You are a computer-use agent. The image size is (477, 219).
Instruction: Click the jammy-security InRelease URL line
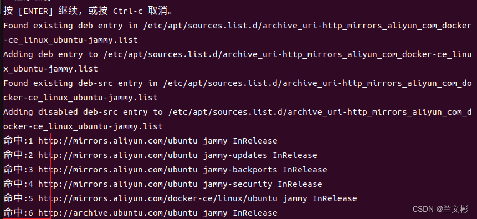tap(180, 184)
